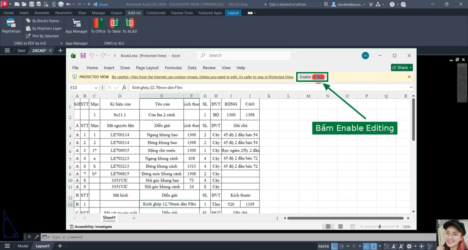Screen dimensions: 468x250
Task: Click Plot By Selected in the ribbon
Action: point(42,36)
